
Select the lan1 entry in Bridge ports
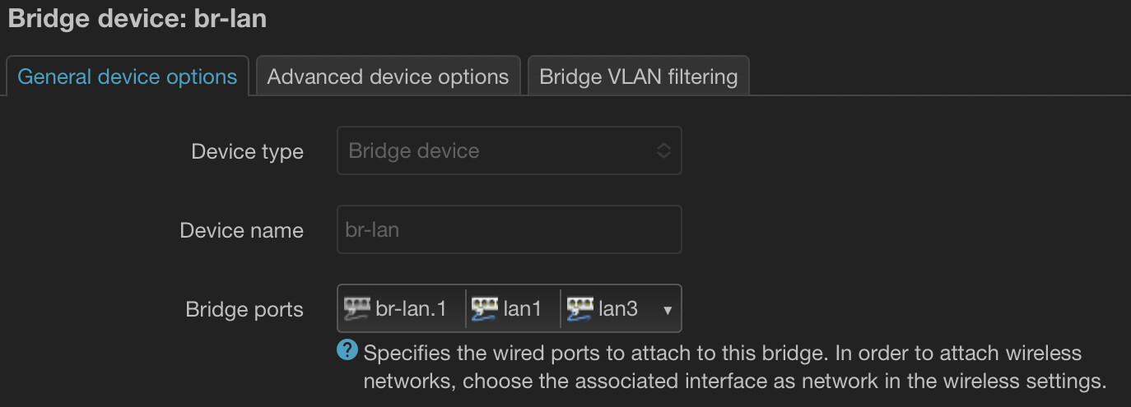pos(523,309)
